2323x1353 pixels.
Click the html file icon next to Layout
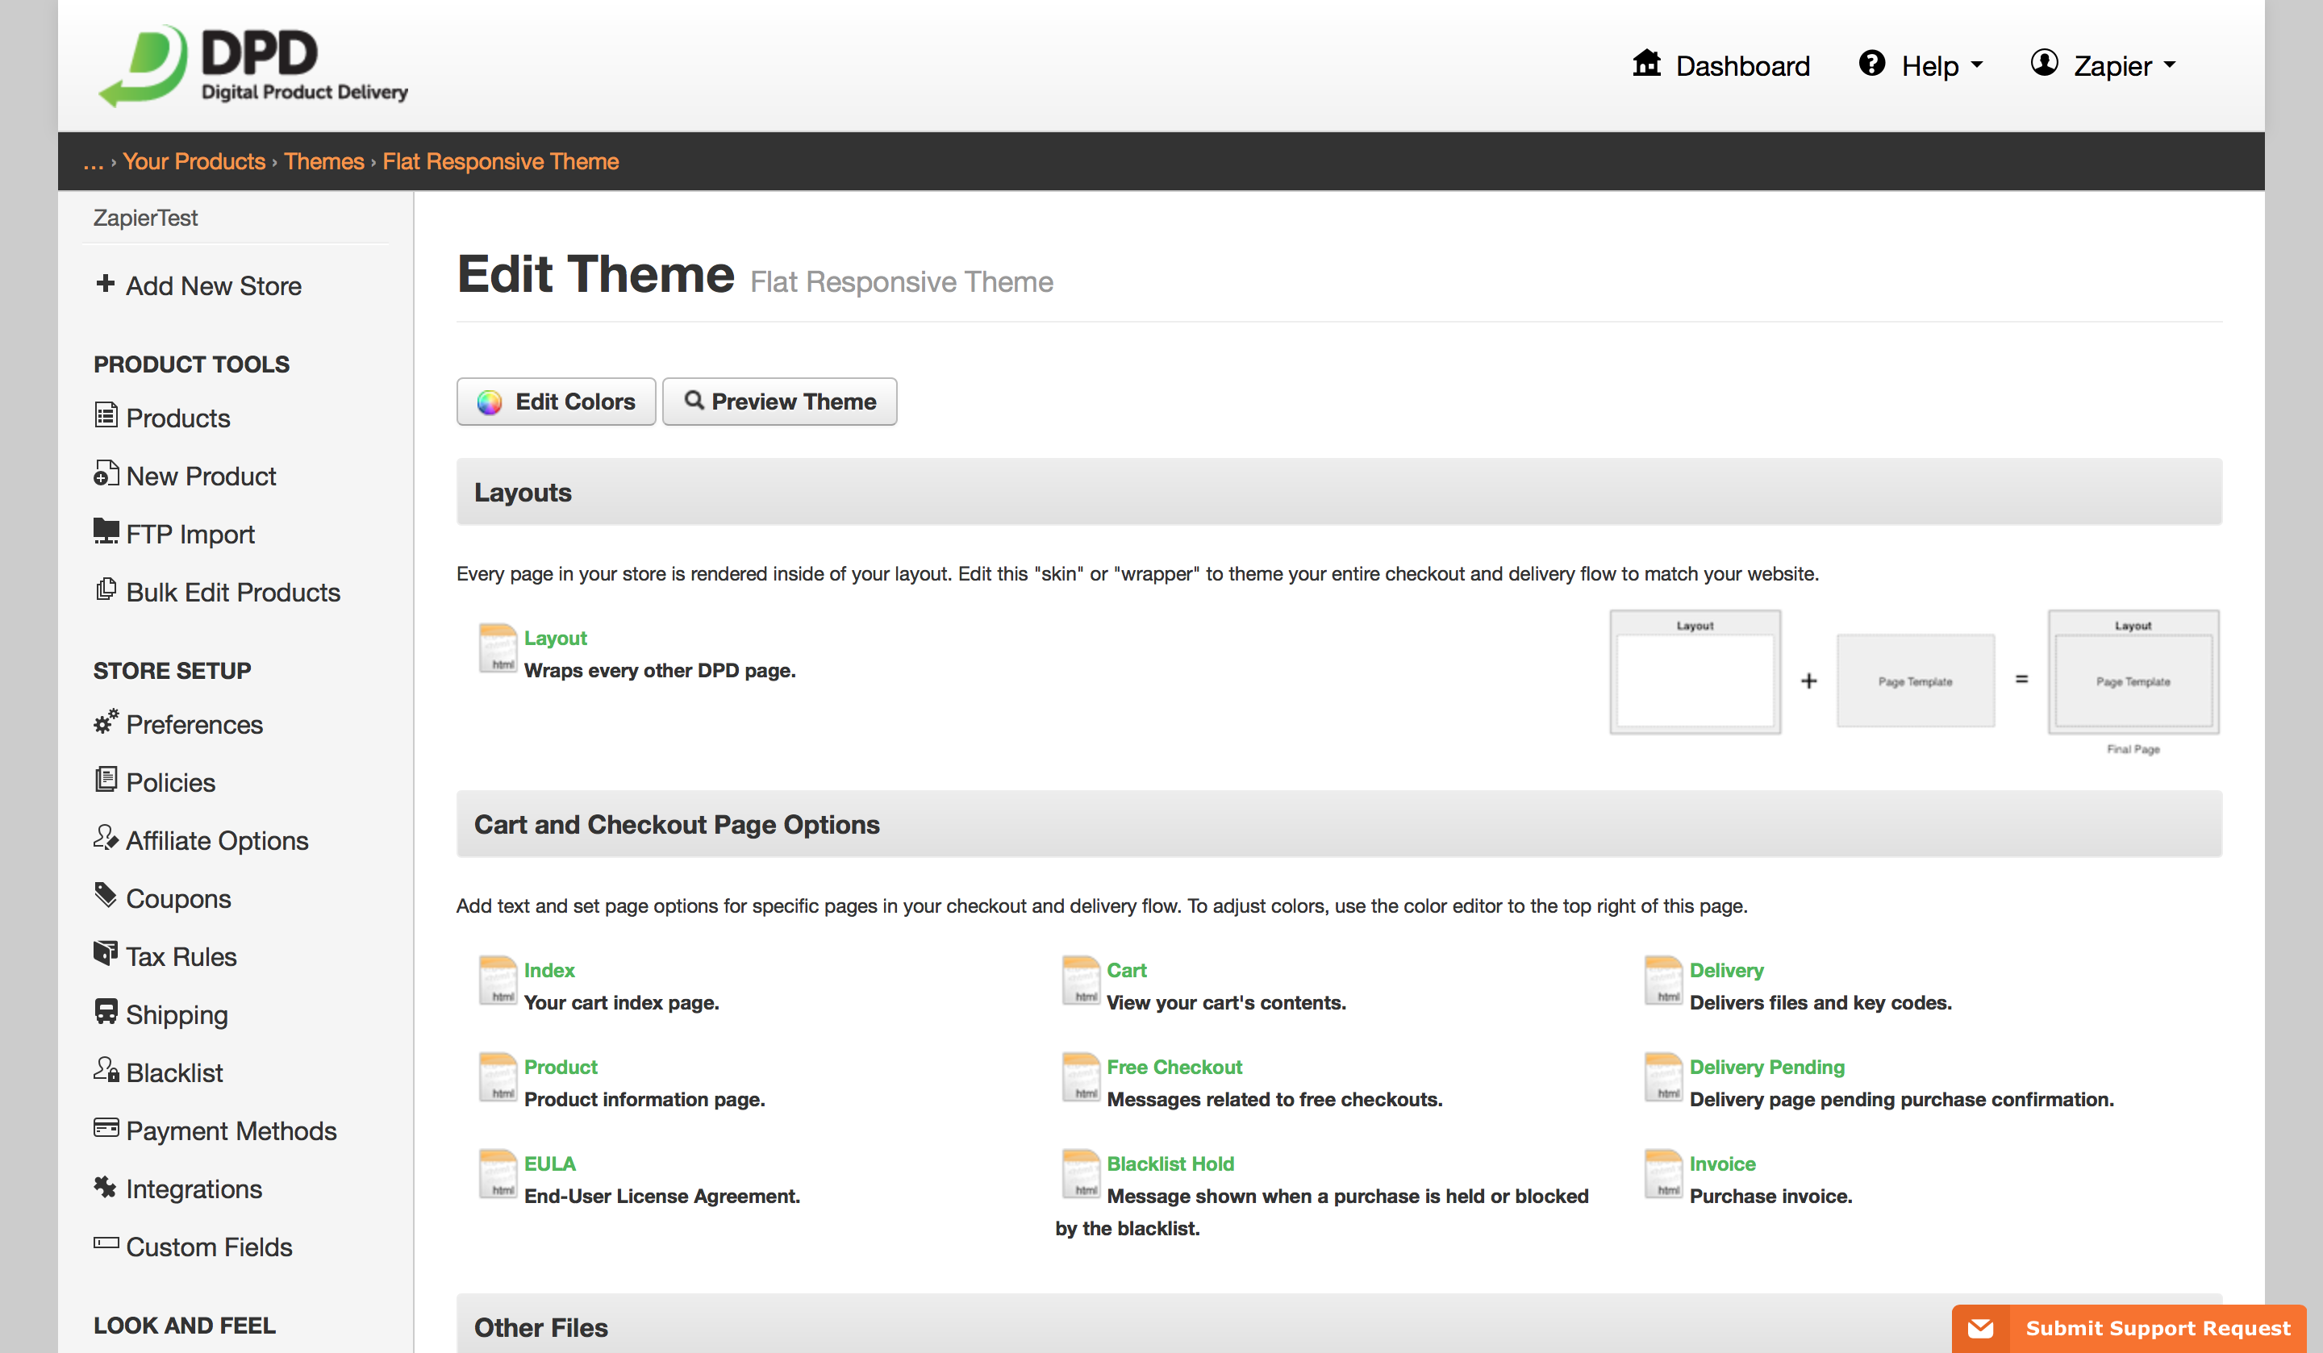498,649
